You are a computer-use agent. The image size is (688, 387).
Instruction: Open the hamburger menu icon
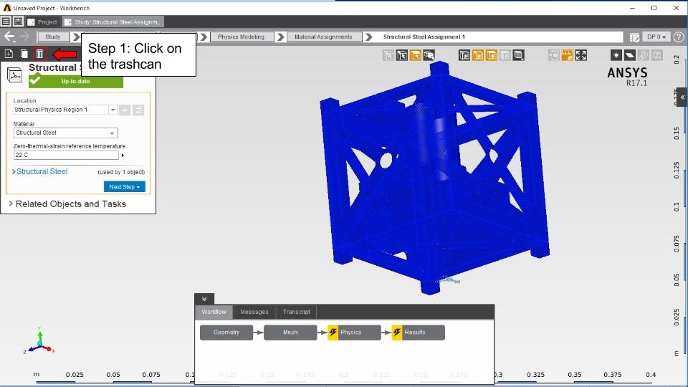pyautogui.click(x=6, y=21)
